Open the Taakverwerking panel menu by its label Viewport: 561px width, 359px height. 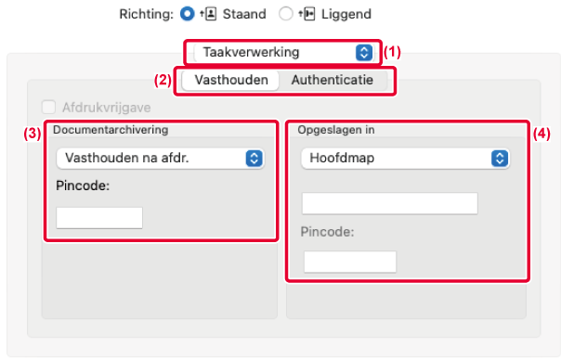251,52
